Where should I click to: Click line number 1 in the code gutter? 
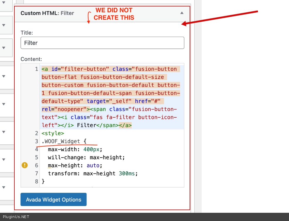[36, 69]
